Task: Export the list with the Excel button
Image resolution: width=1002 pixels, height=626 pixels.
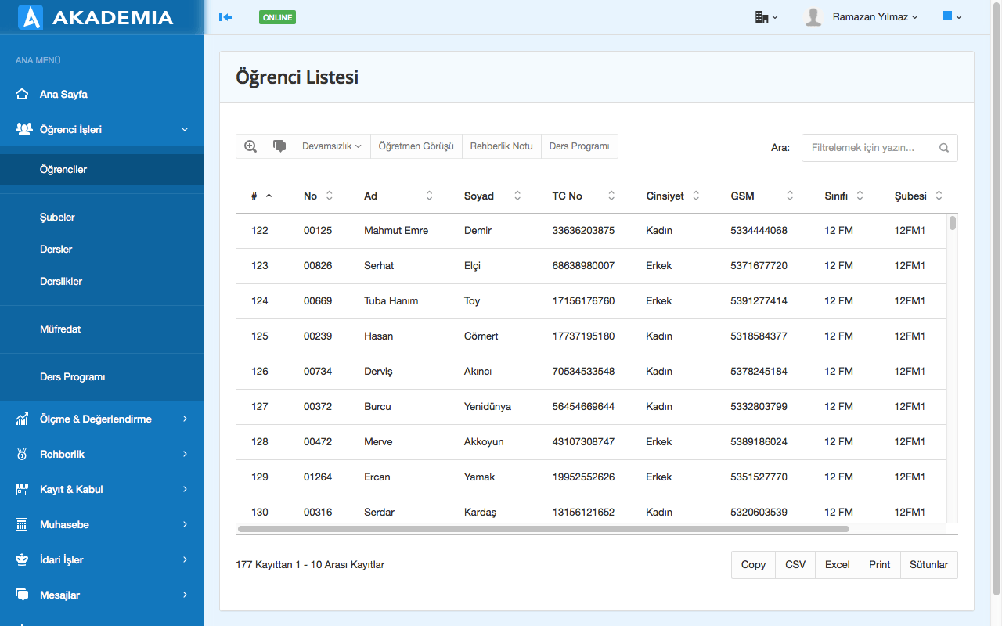Action: pos(837,565)
